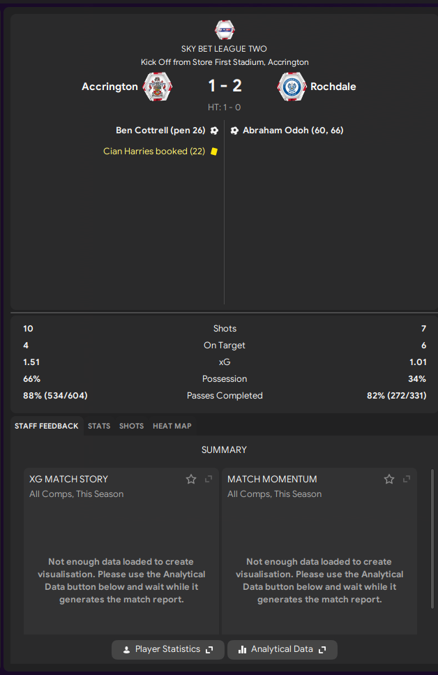Click the Accrington club badge

coord(158,87)
